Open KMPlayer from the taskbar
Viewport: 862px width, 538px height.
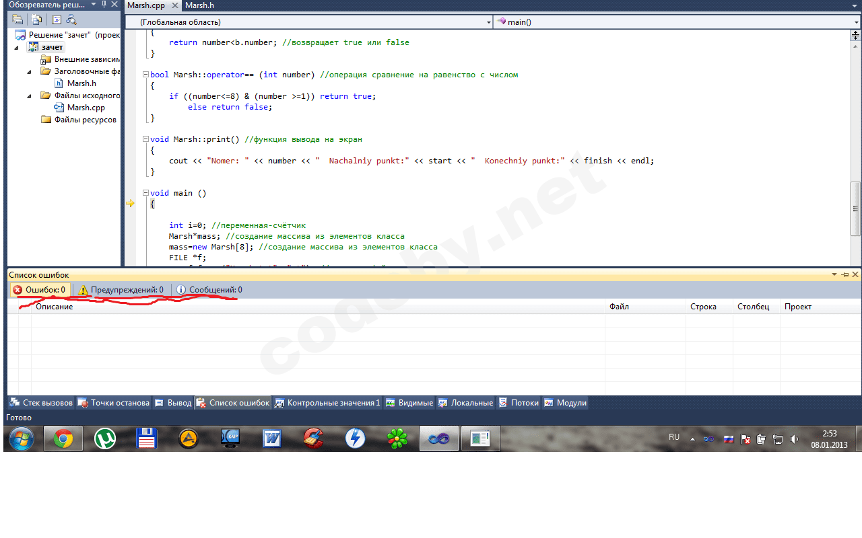(230, 438)
